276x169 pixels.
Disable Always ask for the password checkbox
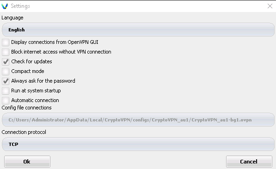pyautogui.click(x=6, y=81)
